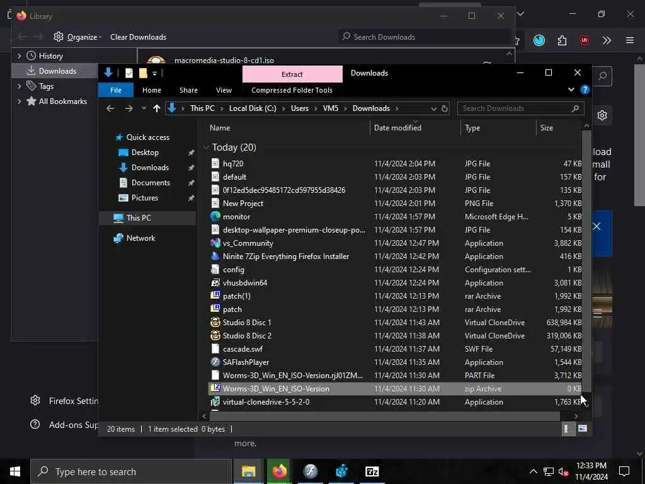The height and width of the screenshot is (484, 645).
Task: Open File Explorer help icon
Action: (x=585, y=89)
